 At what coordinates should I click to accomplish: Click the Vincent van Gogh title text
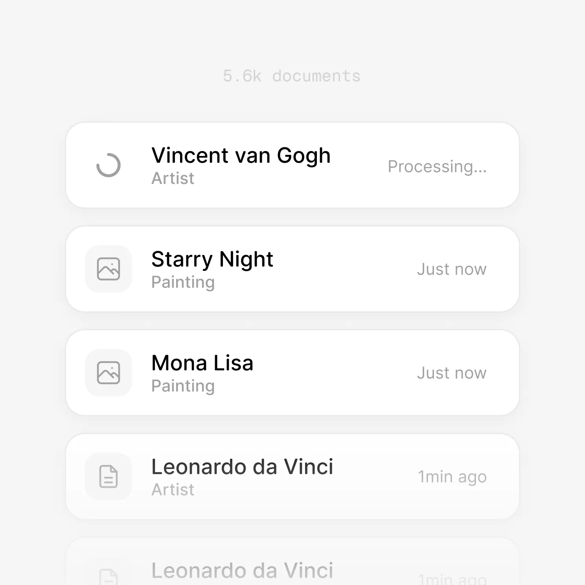241,155
